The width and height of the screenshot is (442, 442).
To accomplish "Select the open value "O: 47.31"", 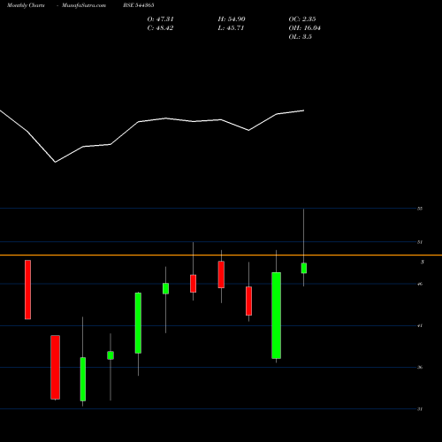I will coord(160,19).
